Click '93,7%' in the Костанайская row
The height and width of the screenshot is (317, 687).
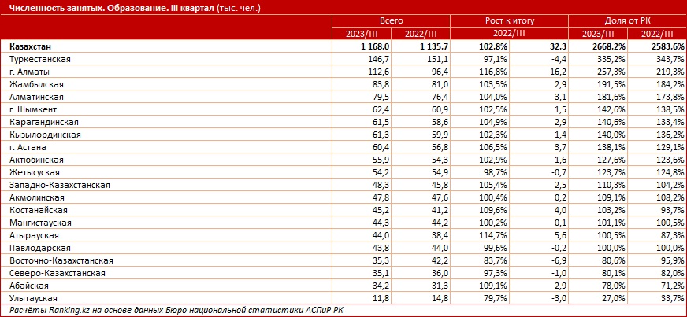(673, 211)
